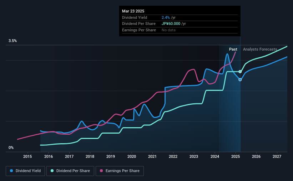The height and width of the screenshot is (181, 293).
Task: Toggle the Dividend Per Share legend button
Action: pyautogui.click(x=70, y=171)
